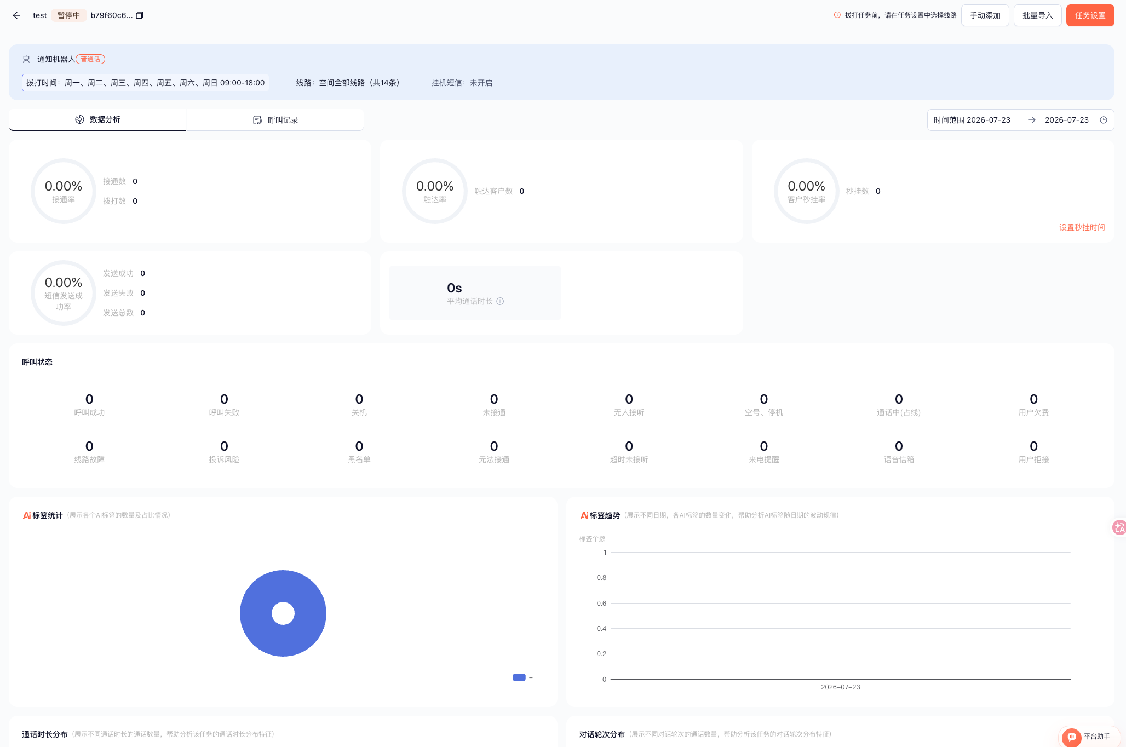Toggle the blue legend swatch in 标签统计
1126x747 pixels.
click(519, 677)
